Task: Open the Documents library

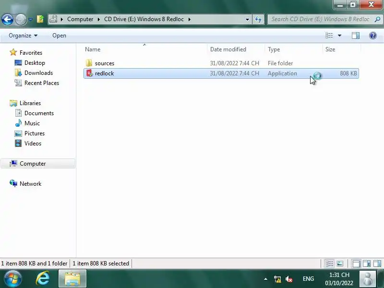Action: (x=39, y=113)
